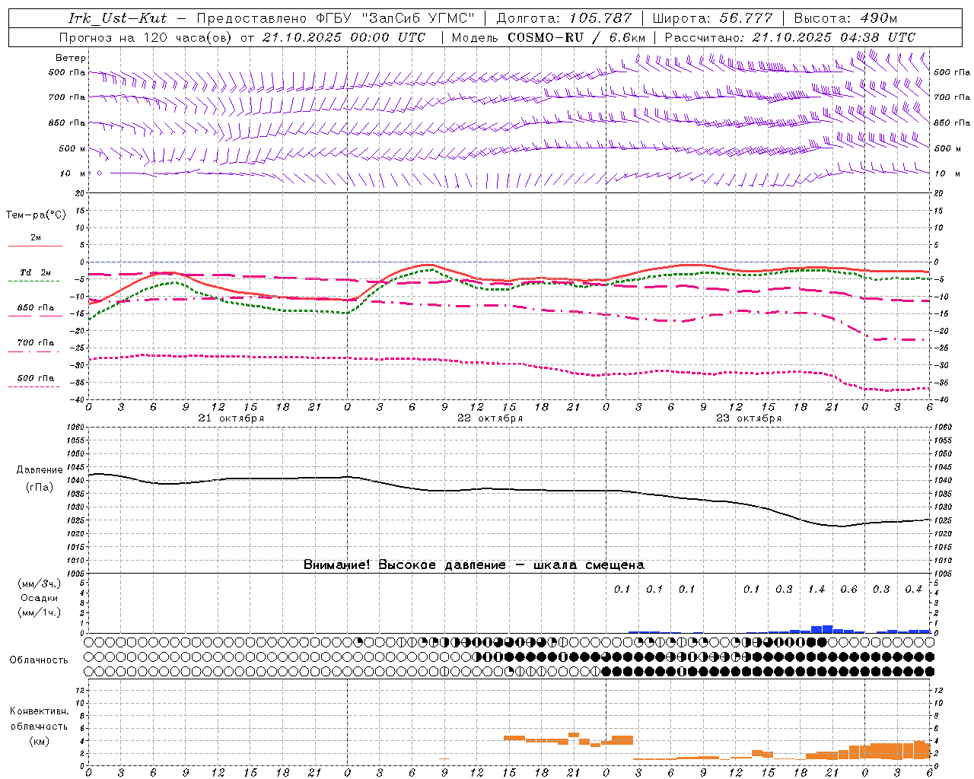Image resolution: width=974 pixels, height=779 pixels.
Task: Click the (мм/1ч.) precipitation unit label
Action: pyautogui.click(x=39, y=612)
